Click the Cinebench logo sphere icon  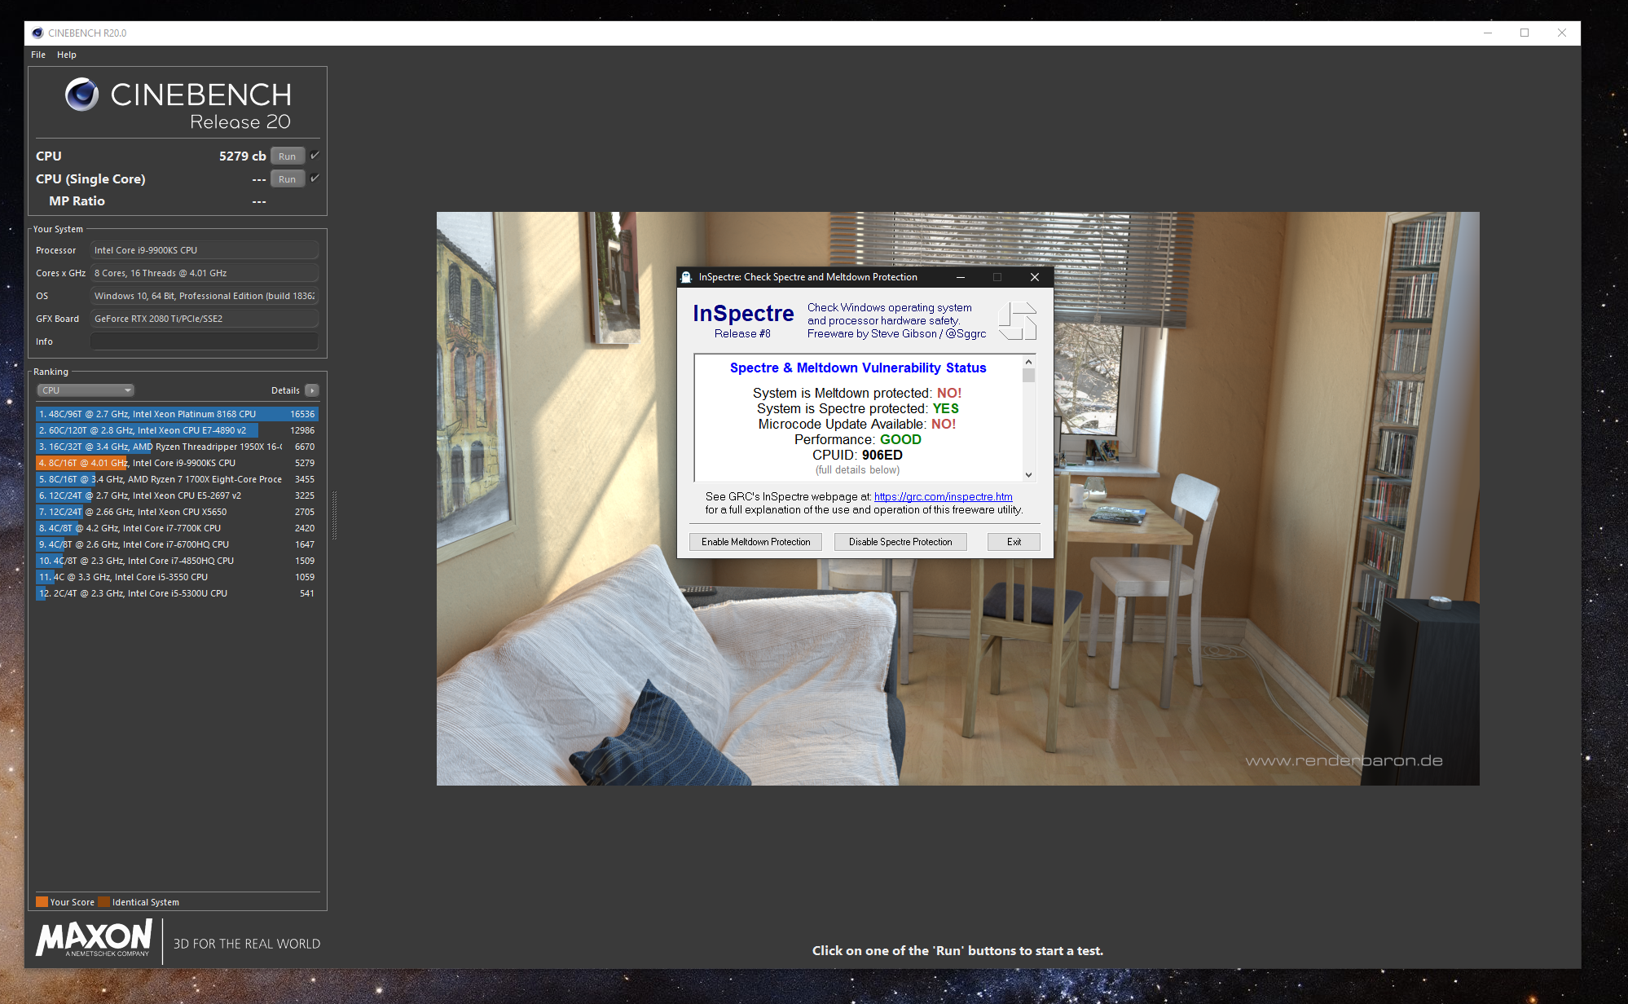coord(81,95)
